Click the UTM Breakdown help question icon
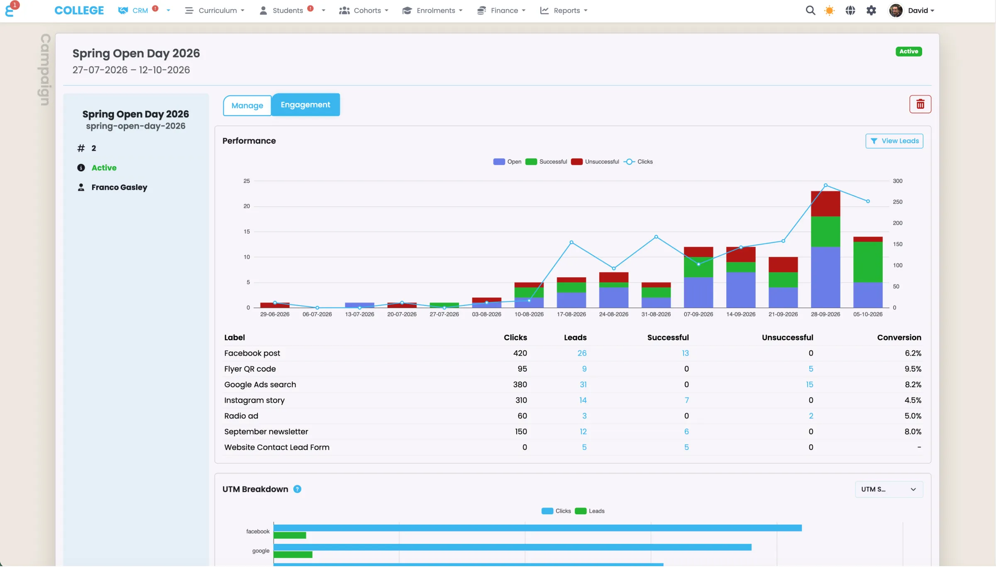Screen dimensions: 996x567 [x=297, y=489]
